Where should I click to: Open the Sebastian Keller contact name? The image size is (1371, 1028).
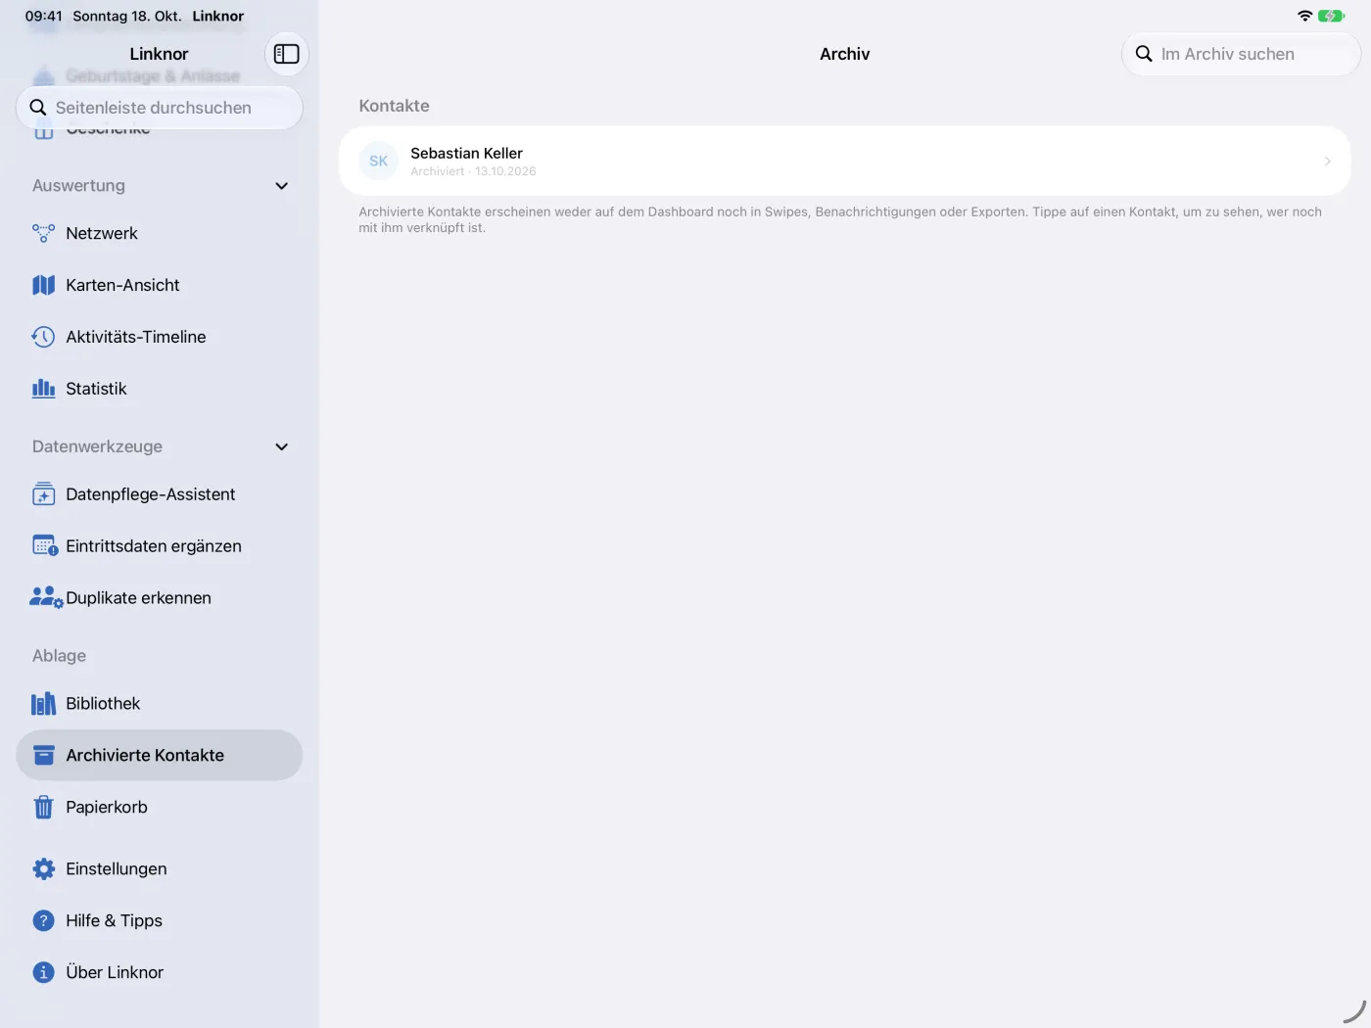[466, 153]
